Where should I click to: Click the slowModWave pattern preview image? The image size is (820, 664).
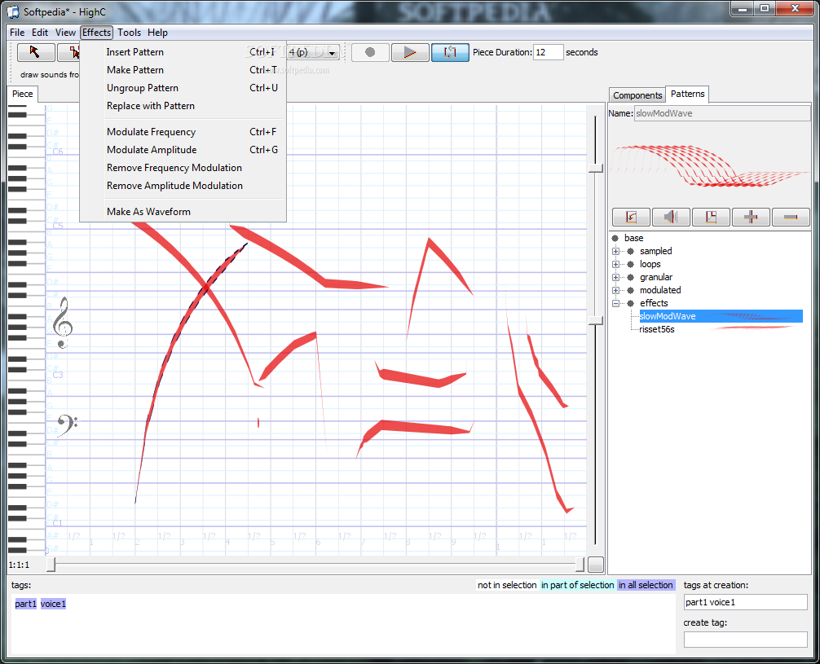point(710,165)
